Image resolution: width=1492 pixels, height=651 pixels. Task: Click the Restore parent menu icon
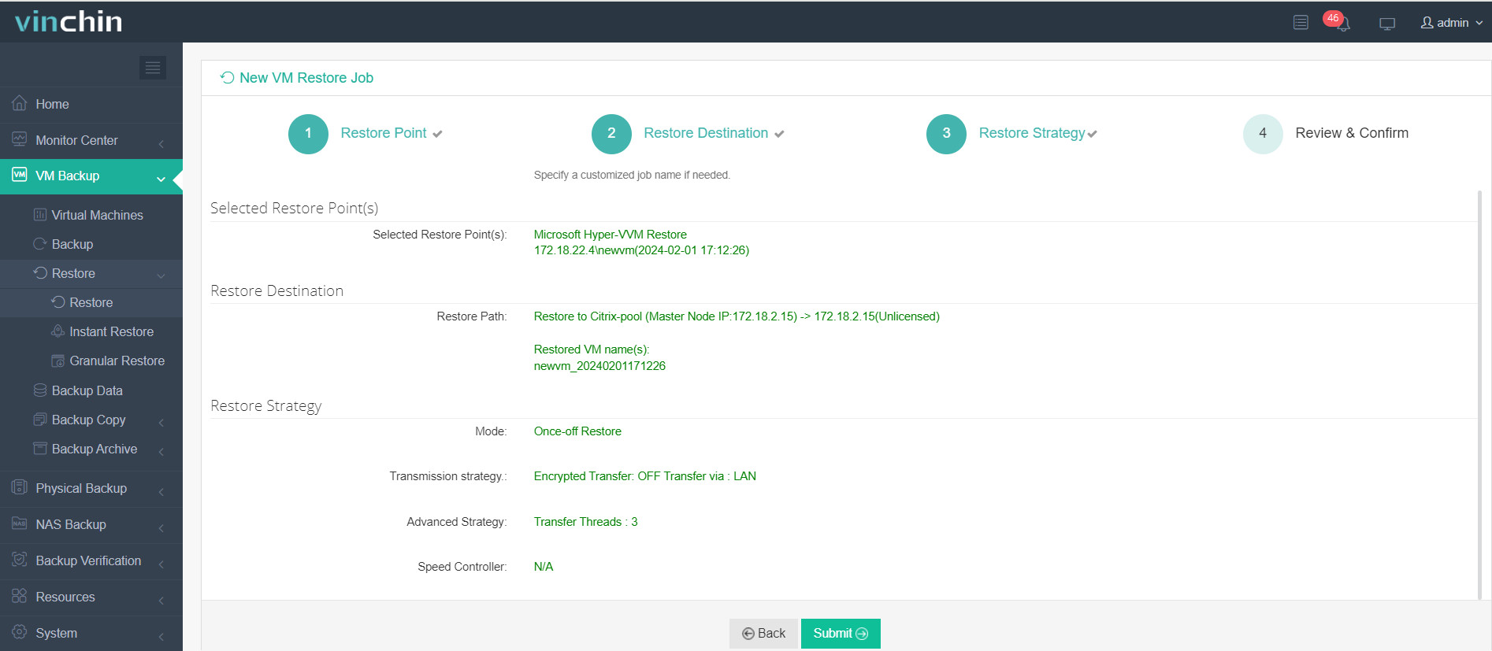40,272
